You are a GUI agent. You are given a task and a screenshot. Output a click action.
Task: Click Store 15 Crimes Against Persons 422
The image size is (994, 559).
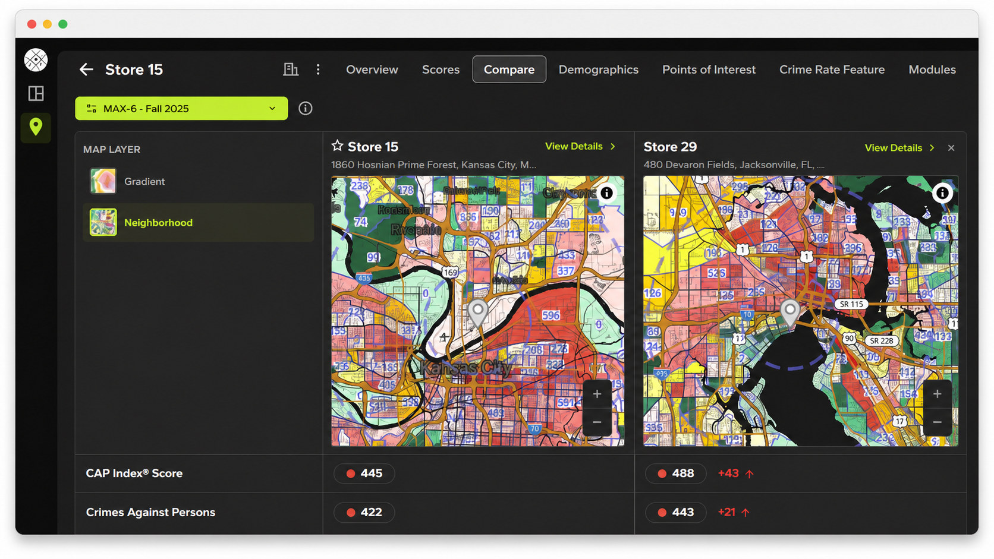pyautogui.click(x=364, y=512)
